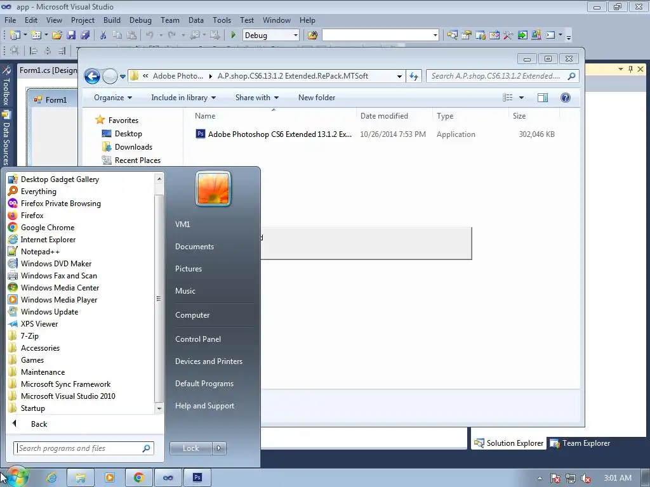
Task: Open the Debug menu
Action: pos(140,20)
